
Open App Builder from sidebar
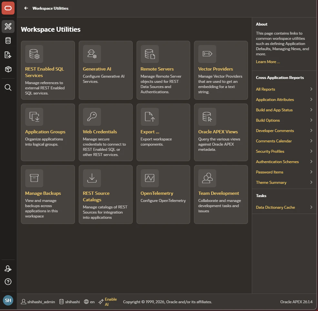click(8, 26)
